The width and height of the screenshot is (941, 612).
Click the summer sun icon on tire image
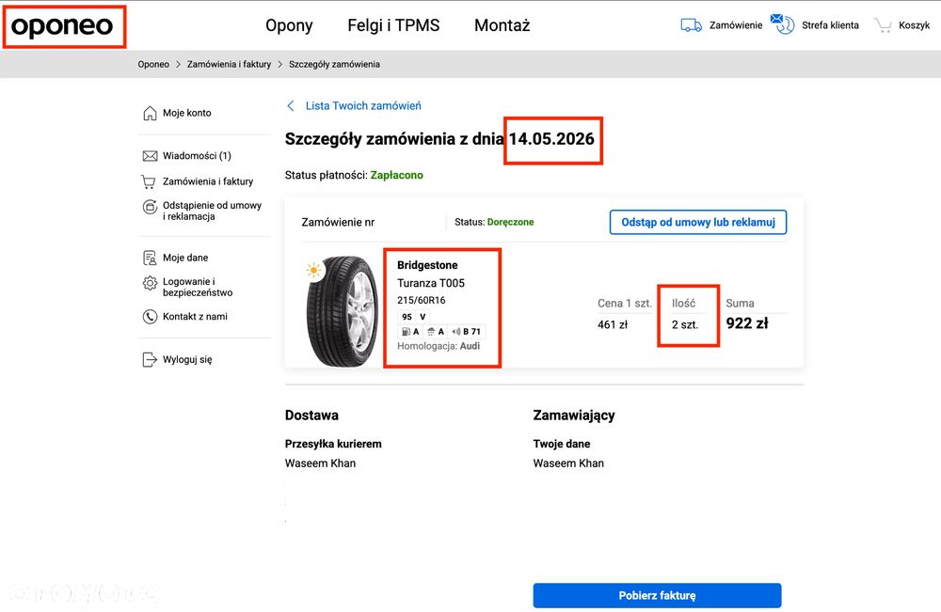click(313, 271)
